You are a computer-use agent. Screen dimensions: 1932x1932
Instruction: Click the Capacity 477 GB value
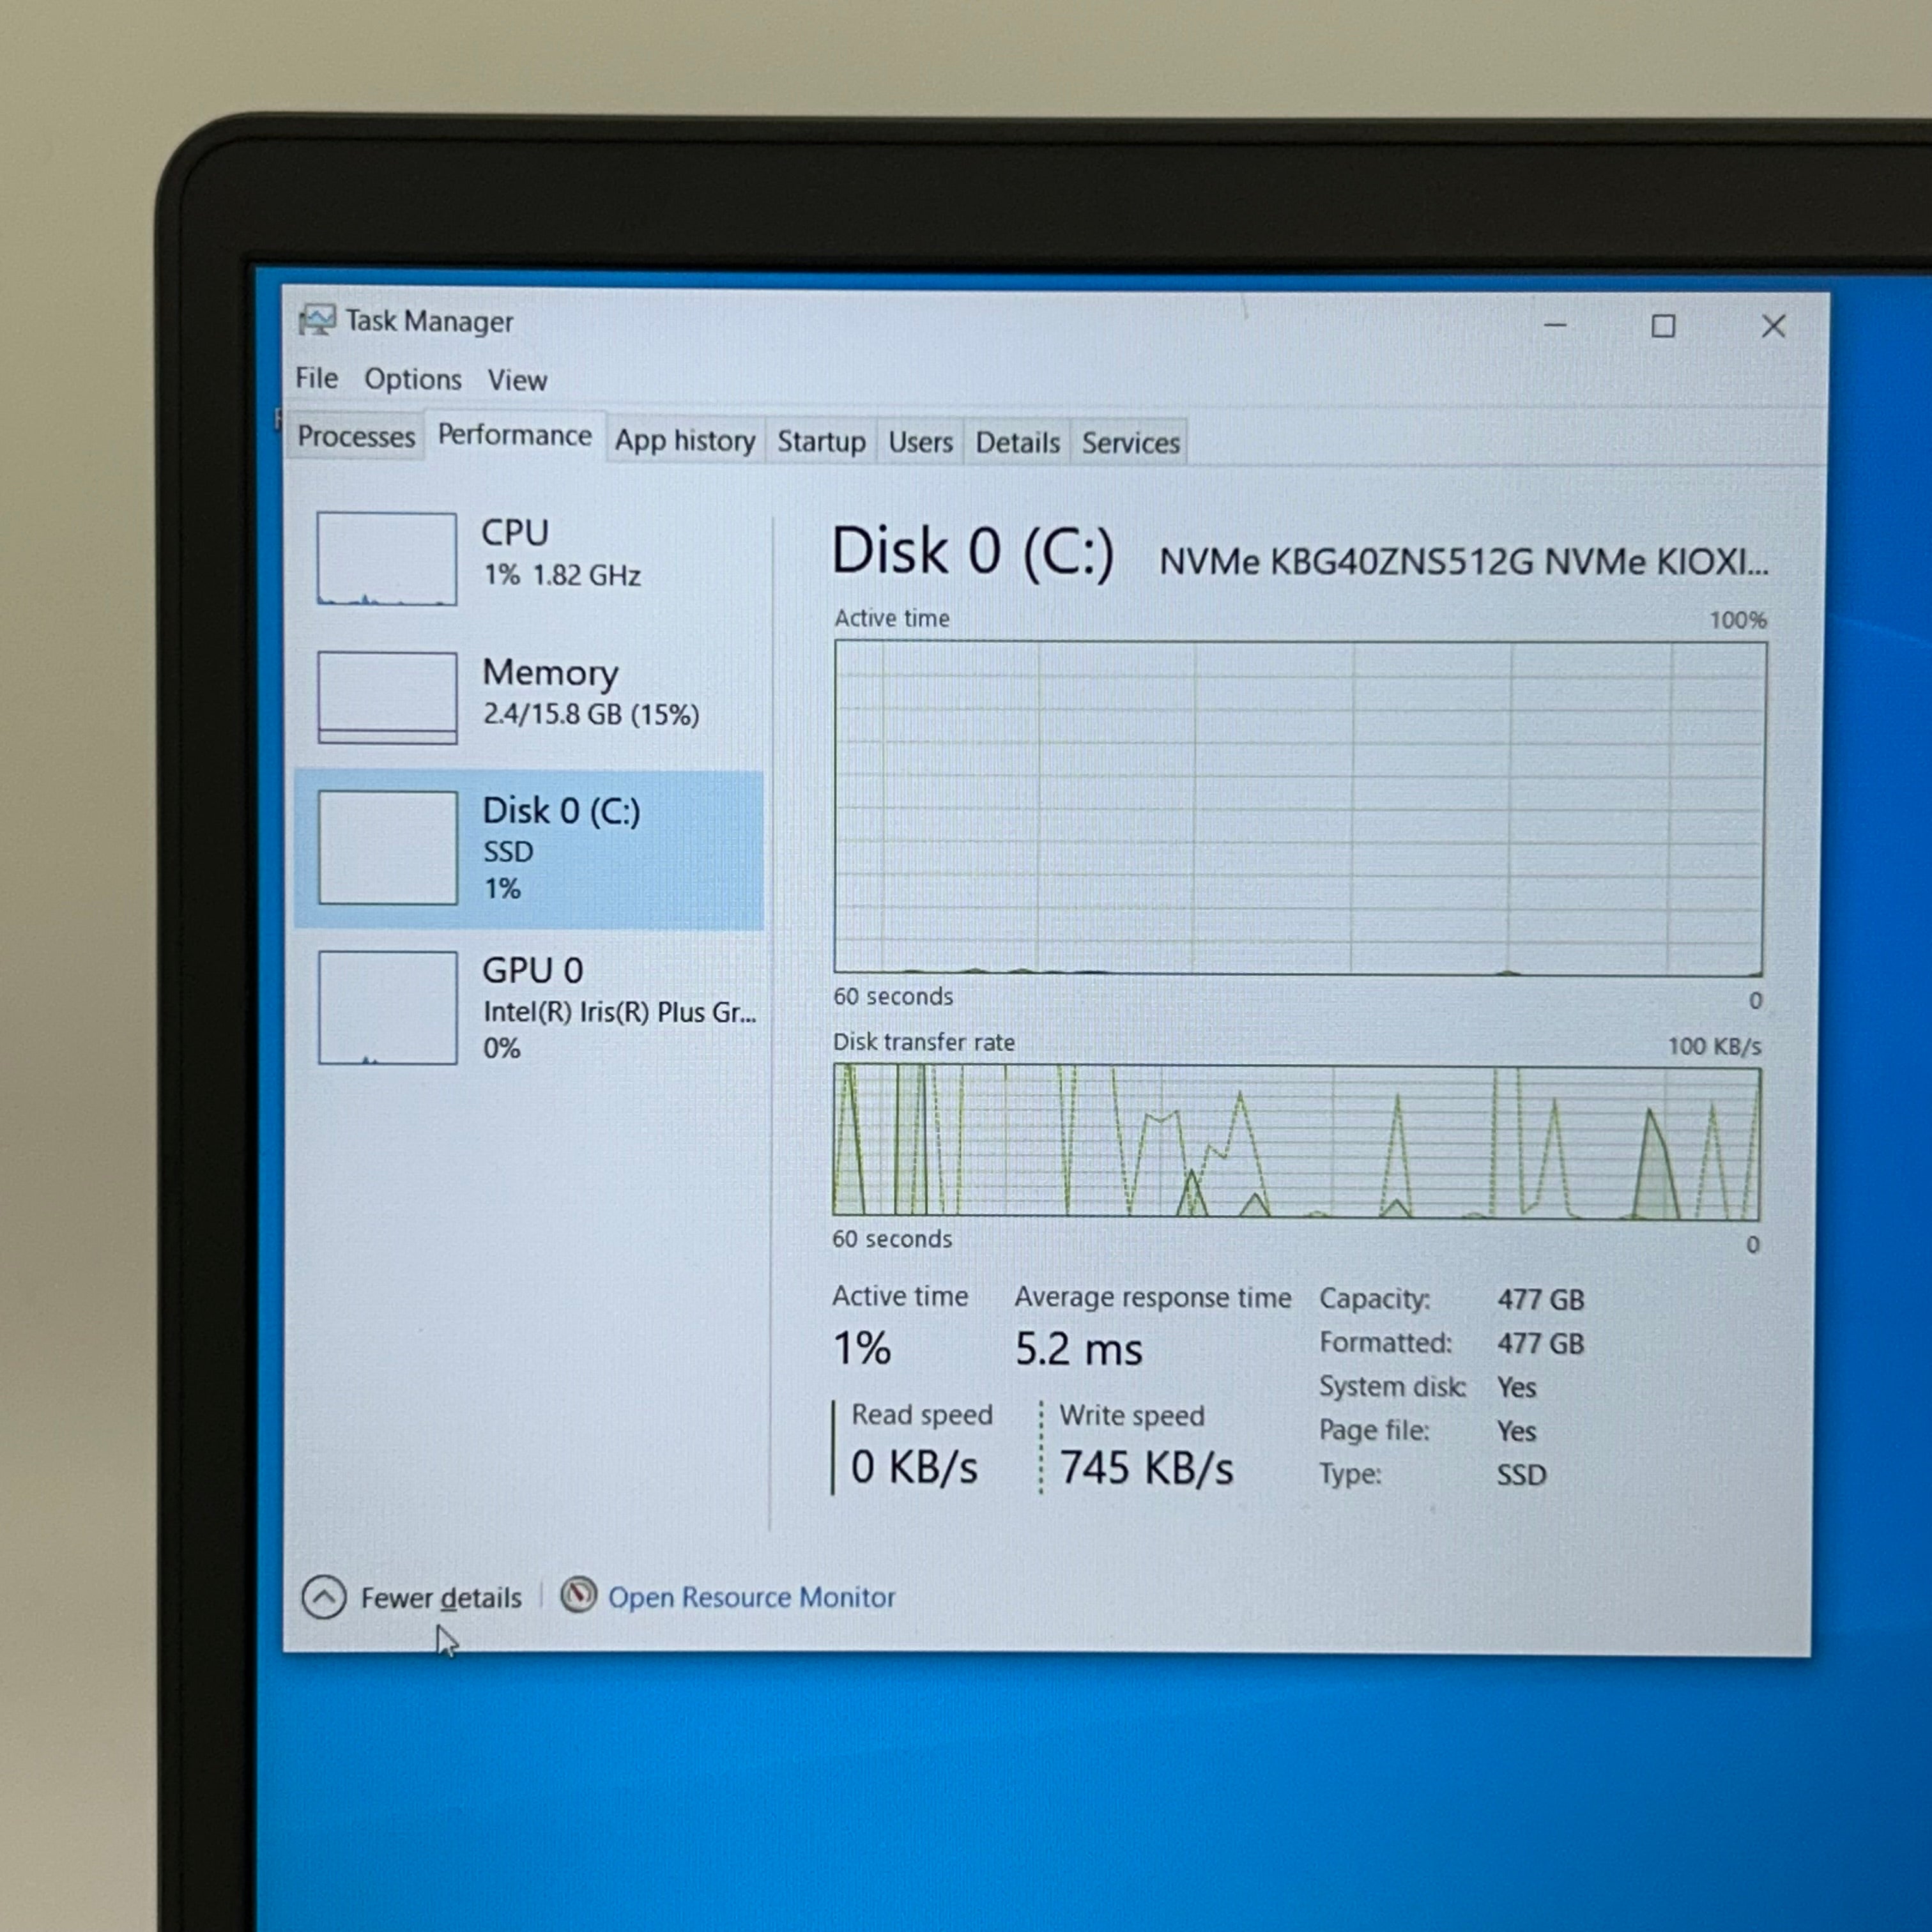pos(1540,1299)
